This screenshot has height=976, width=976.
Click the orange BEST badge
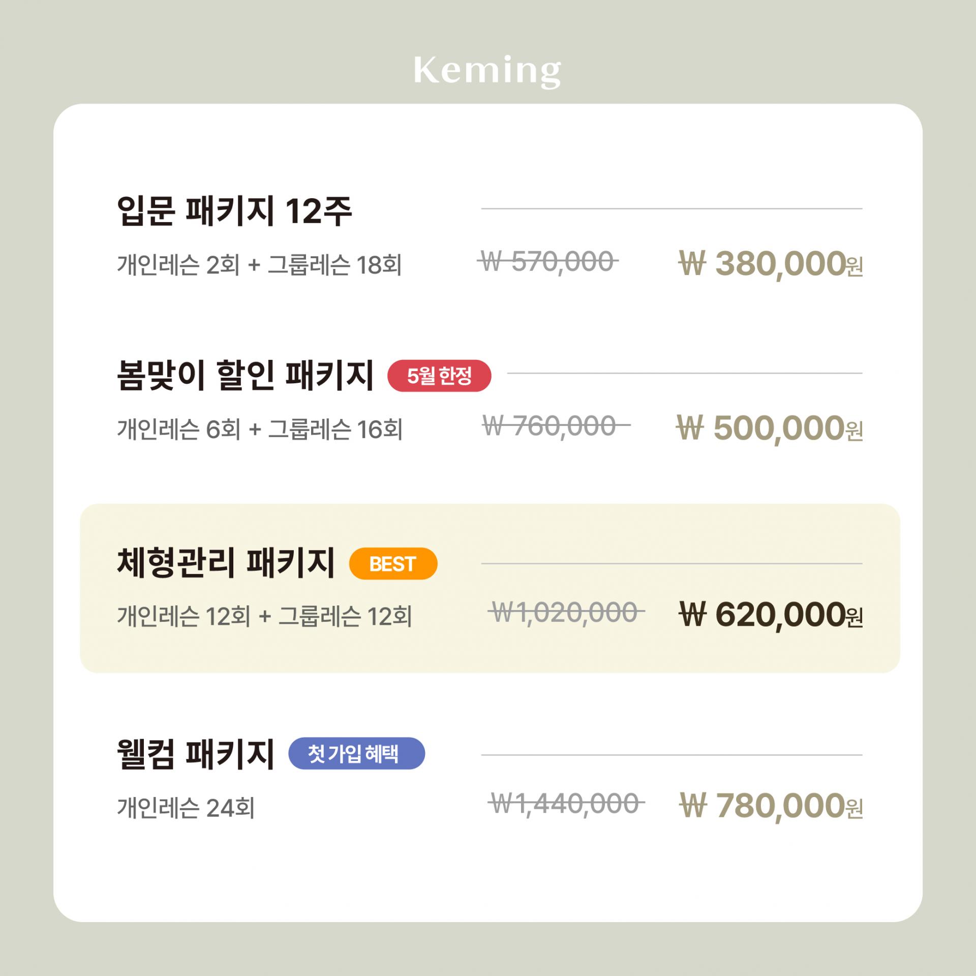[x=393, y=564]
